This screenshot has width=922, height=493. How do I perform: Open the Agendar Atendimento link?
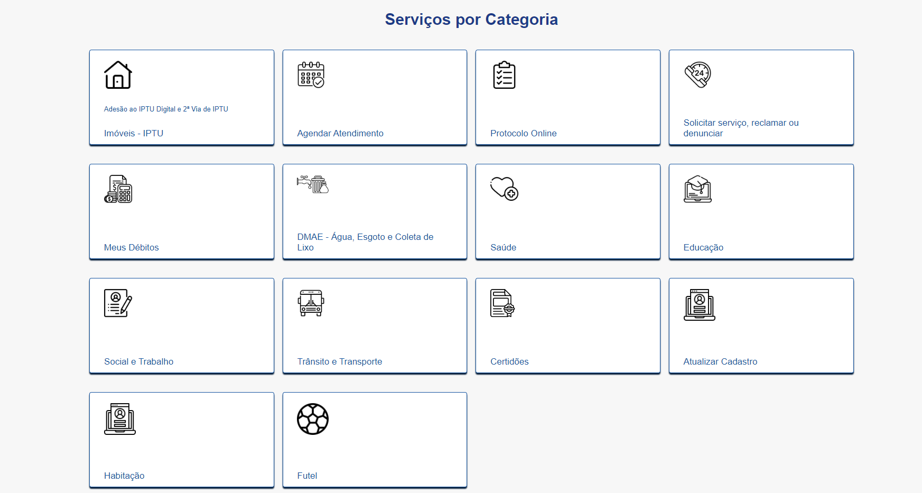tap(340, 133)
